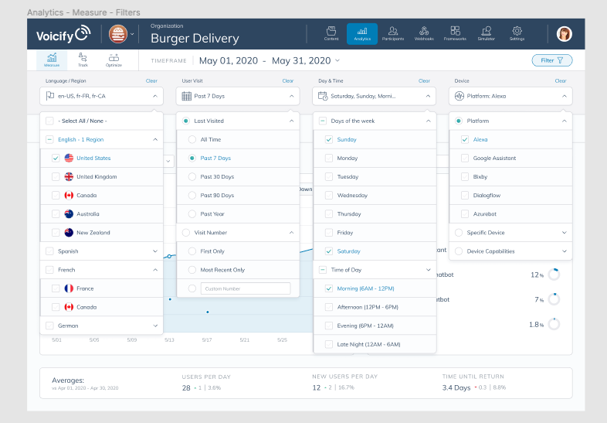Click the United Kingdom flag icon
The width and height of the screenshot is (607, 423).
point(69,176)
